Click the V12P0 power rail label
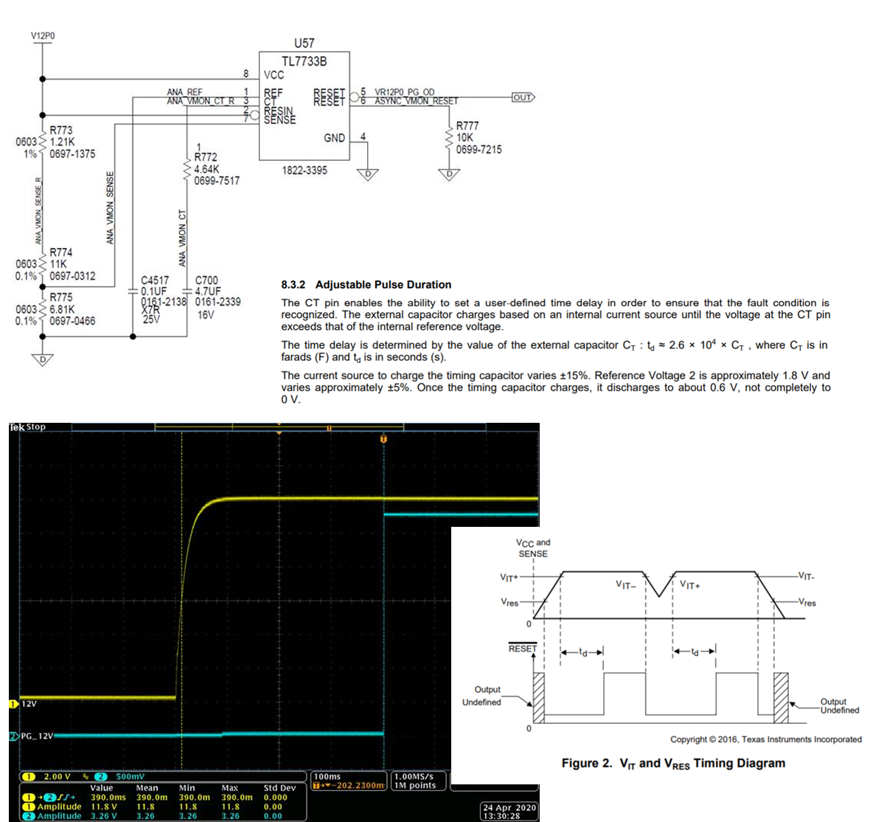The image size is (884, 822). click(43, 35)
